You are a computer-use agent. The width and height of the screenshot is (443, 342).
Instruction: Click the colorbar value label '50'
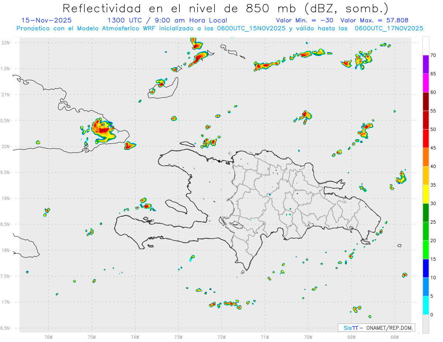[x=433, y=129]
